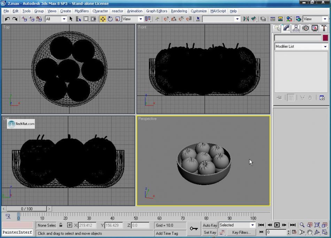Toggle the Angle Snap button

coord(174,19)
